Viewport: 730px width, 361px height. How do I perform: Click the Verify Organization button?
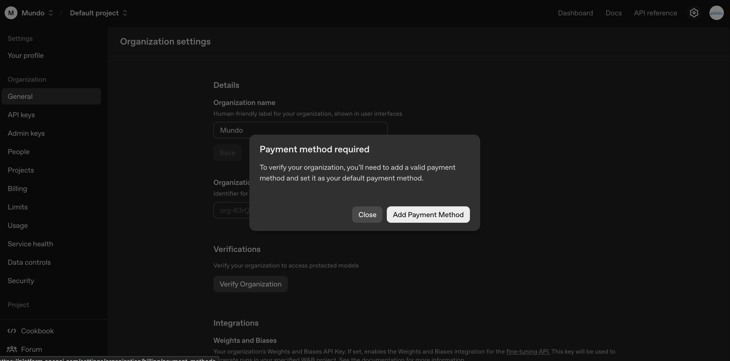click(250, 284)
